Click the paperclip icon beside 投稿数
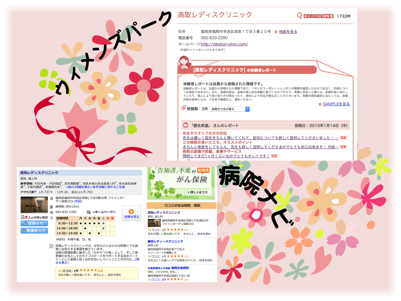 pyautogui.click(x=184, y=108)
